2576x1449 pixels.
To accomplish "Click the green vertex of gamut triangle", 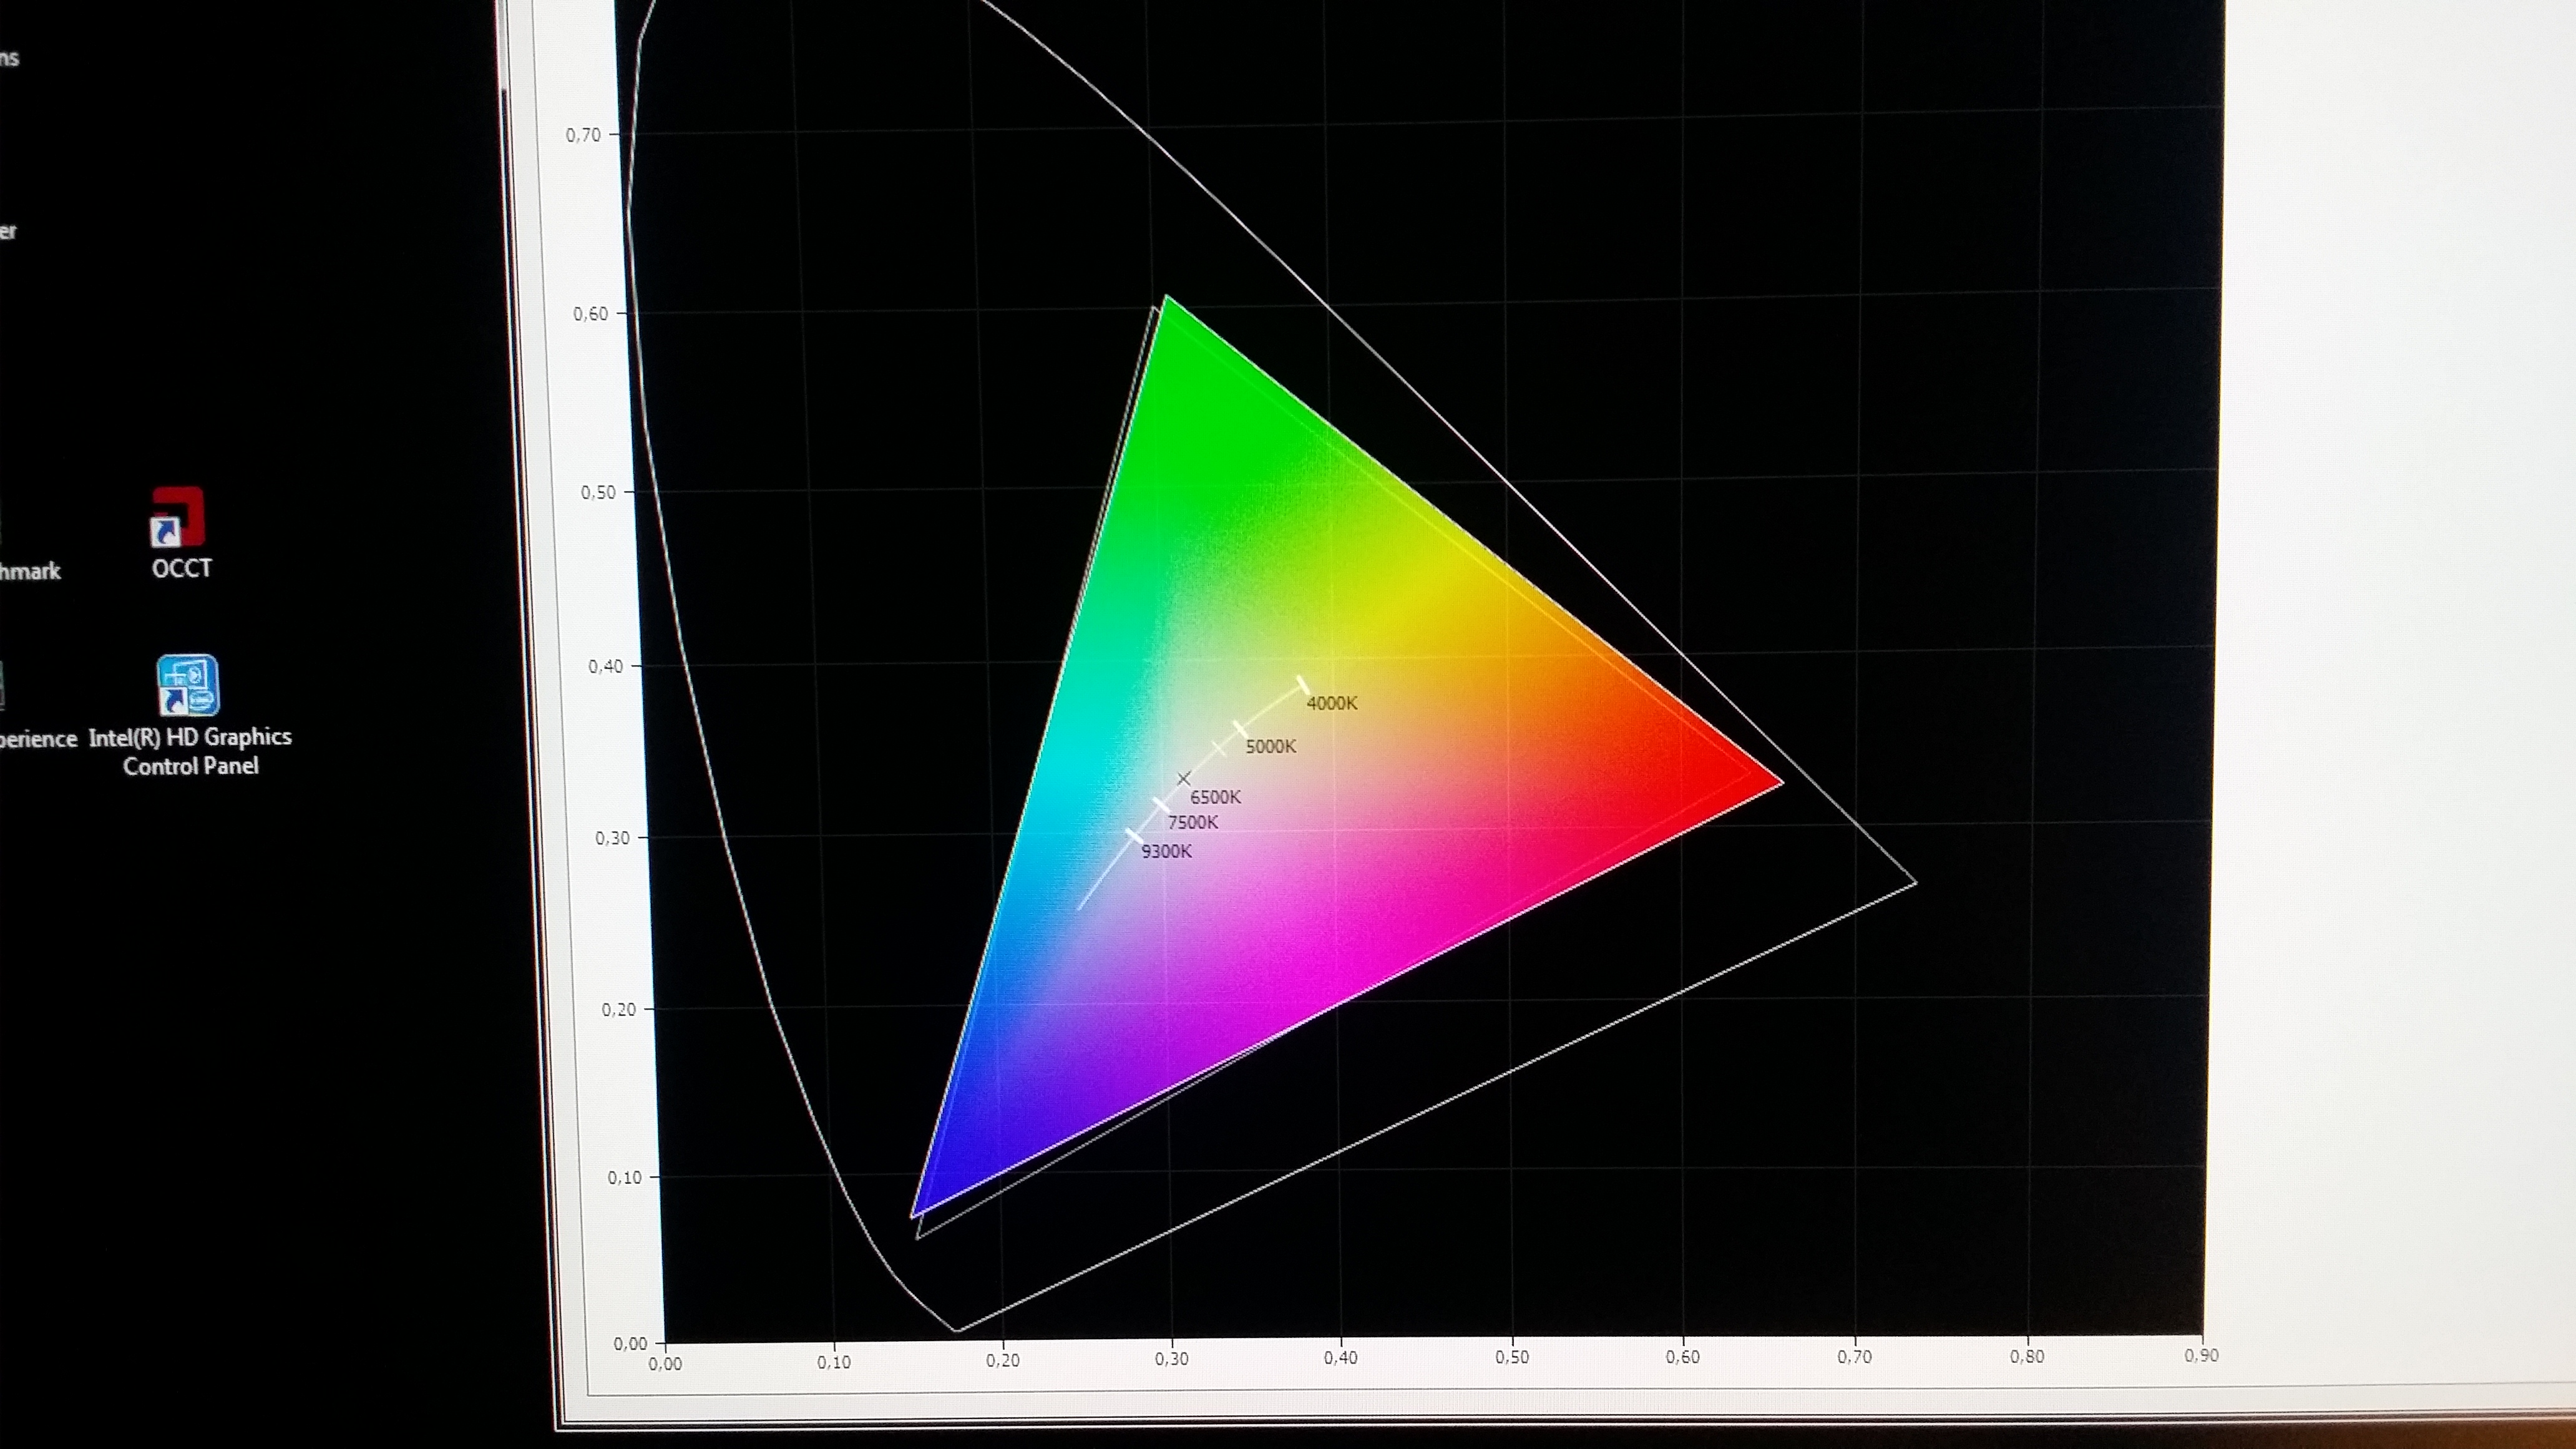I will pyautogui.click(x=1166, y=299).
